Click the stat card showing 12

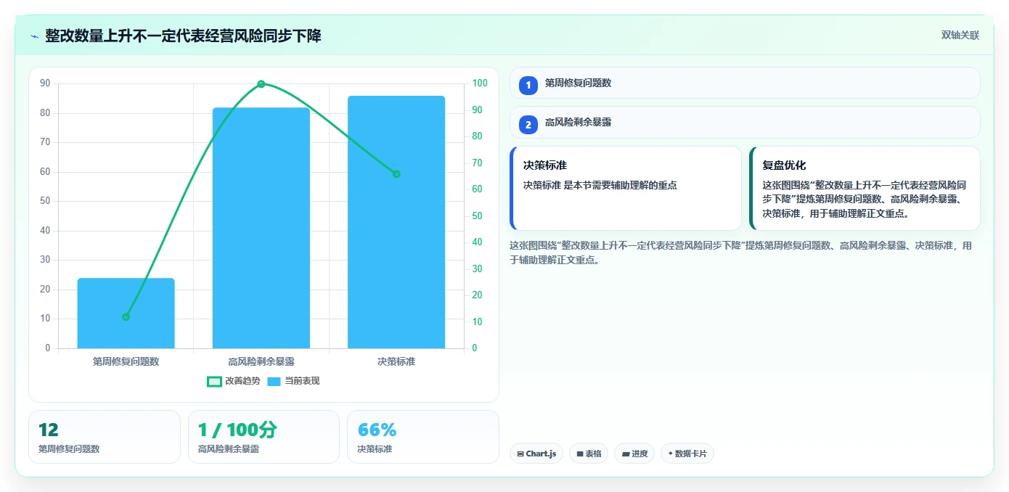105,437
